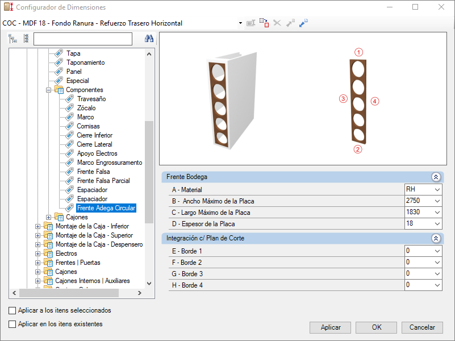Click the gray arrow import icon

pos(290,23)
